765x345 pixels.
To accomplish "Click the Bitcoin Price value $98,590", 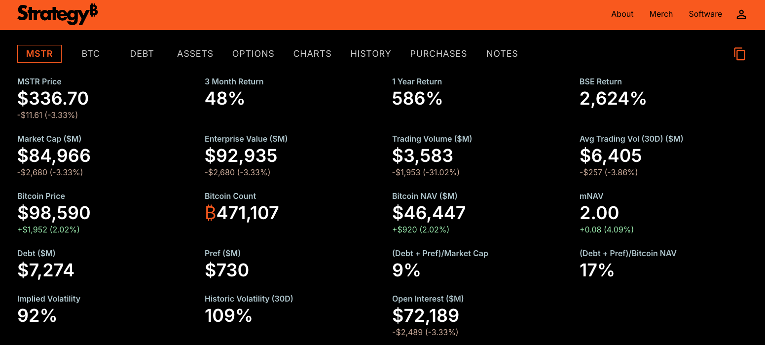I will [x=54, y=213].
